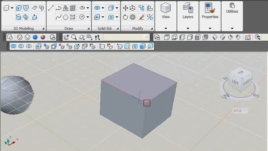Enable 3D Hidden visual style
Image resolution: width=268 pixels, height=151 pixels.
27,37
